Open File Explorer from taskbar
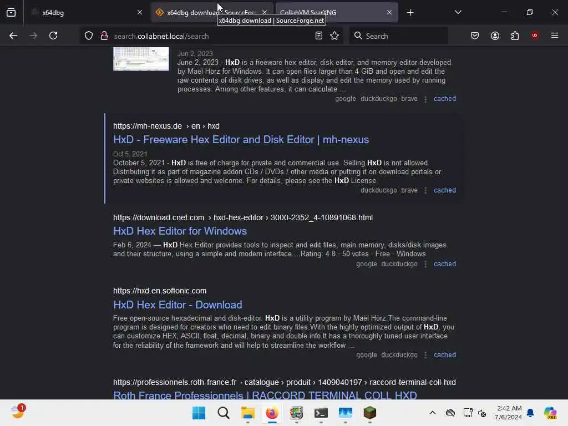Image resolution: width=568 pixels, height=426 pixels. (248, 413)
